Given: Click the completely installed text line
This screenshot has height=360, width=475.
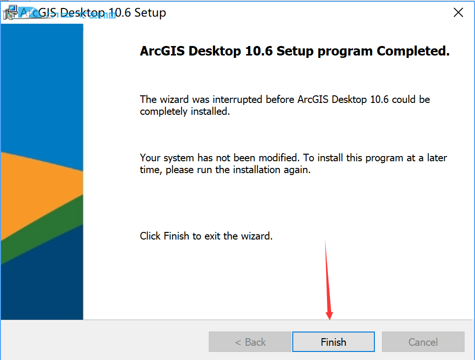Looking at the screenshot, I should coord(185,111).
